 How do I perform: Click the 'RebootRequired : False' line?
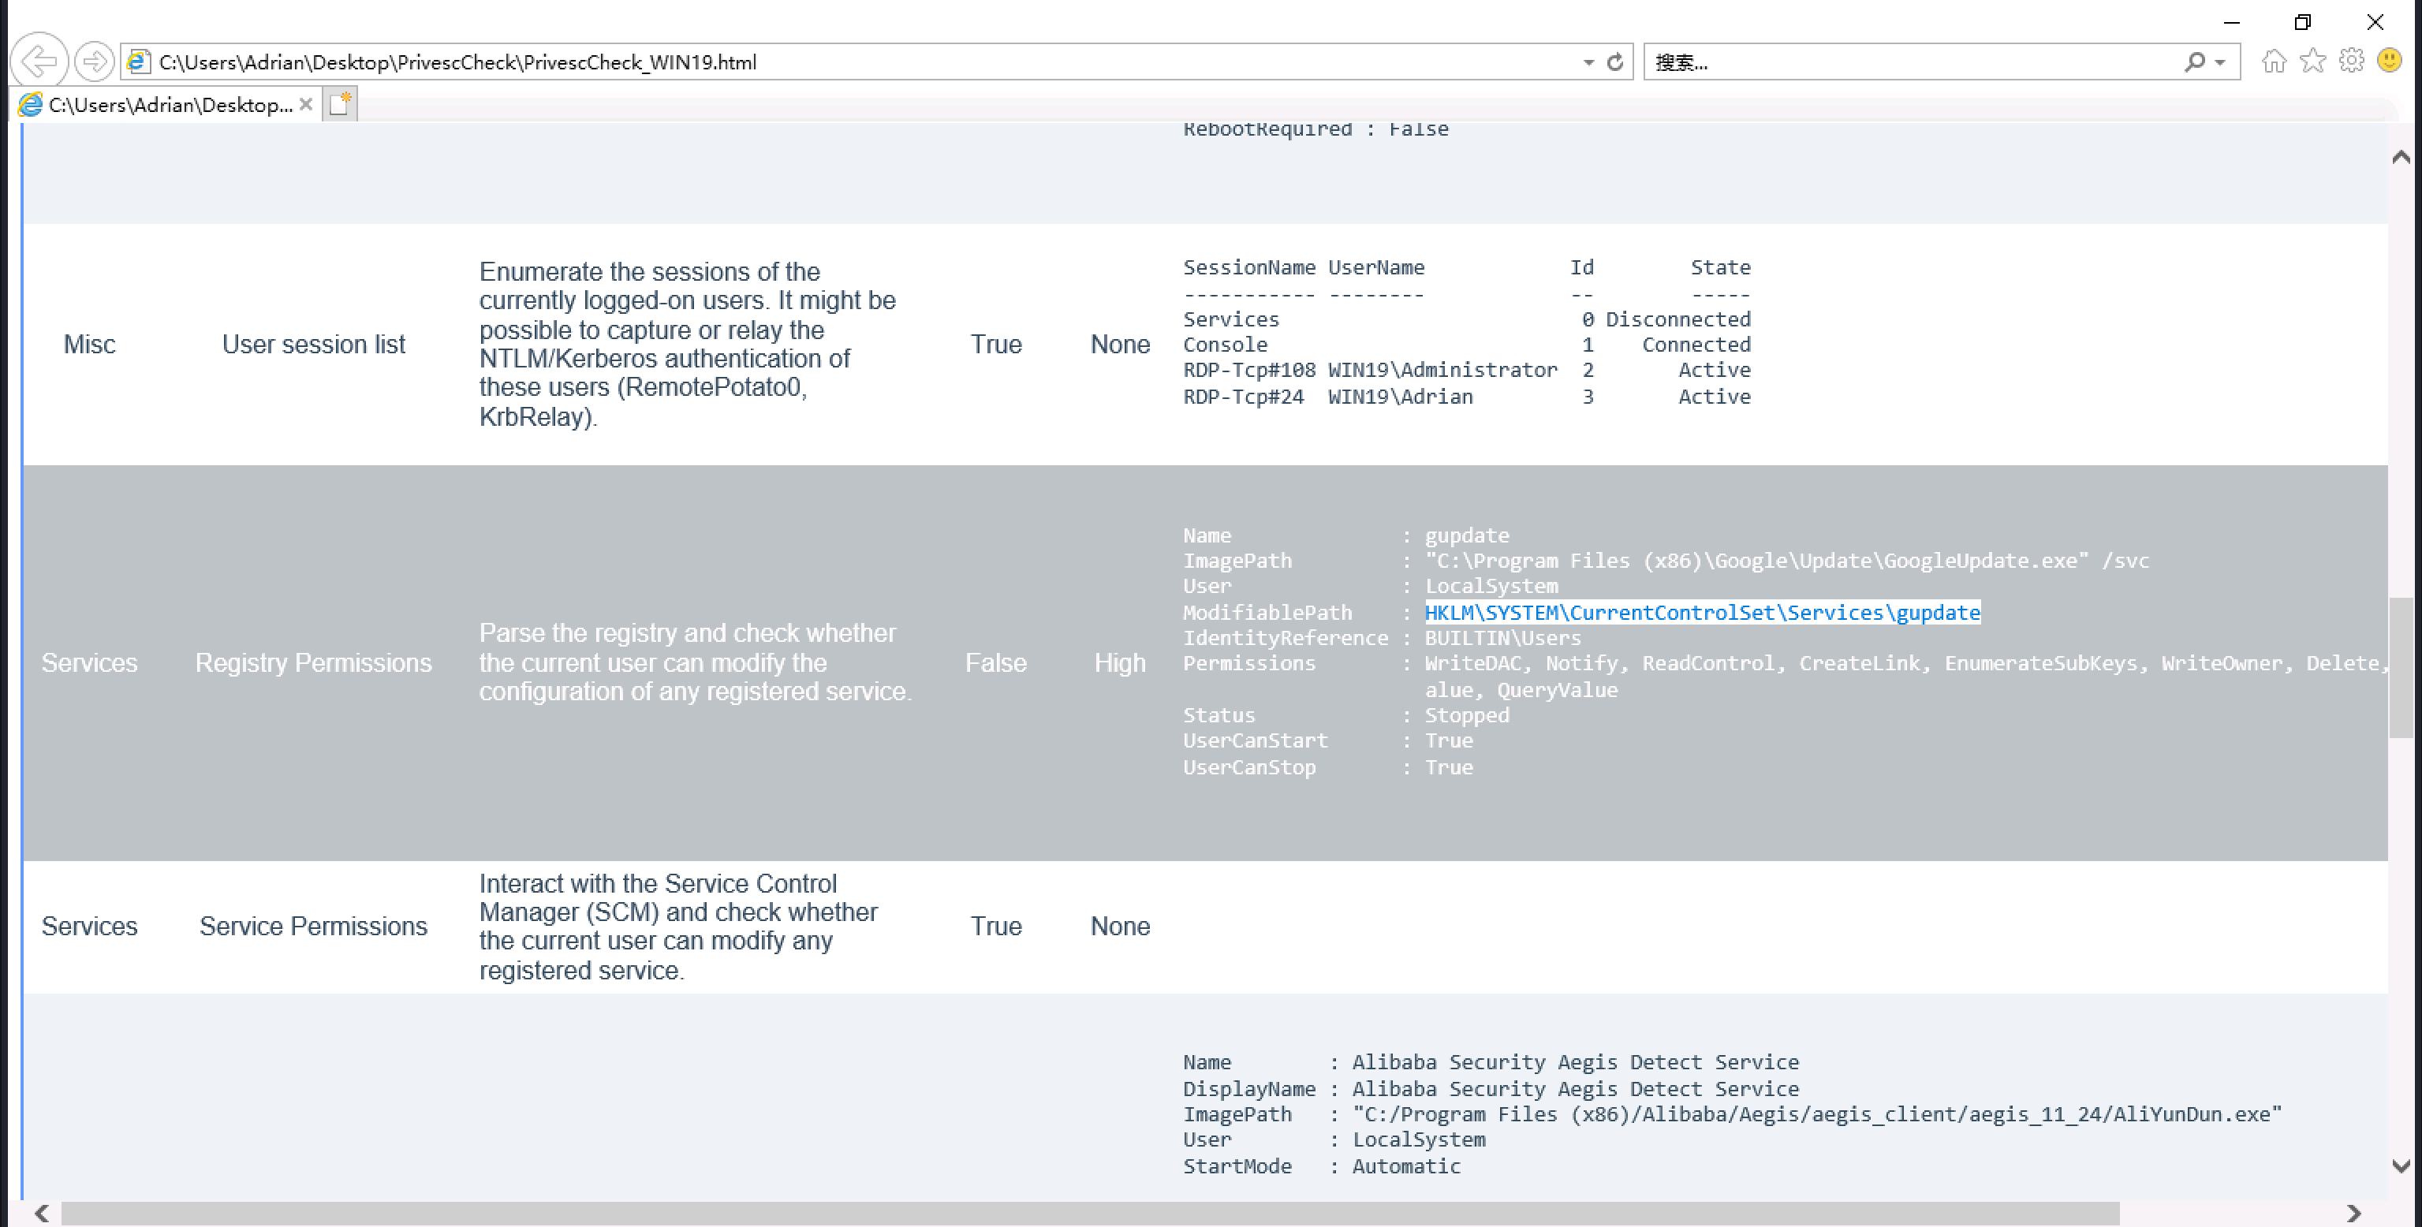pos(1315,129)
